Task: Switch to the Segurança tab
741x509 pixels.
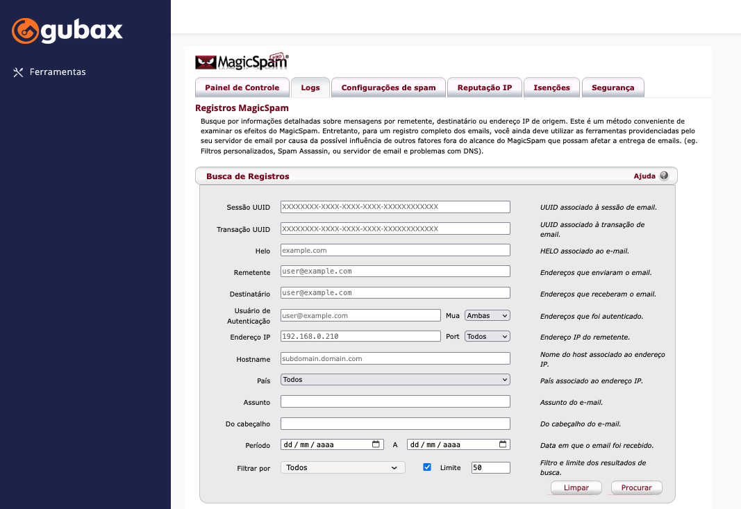Action: [x=613, y=87]
